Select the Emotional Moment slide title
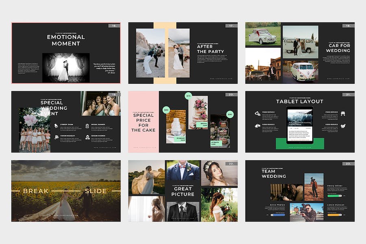 (x=66, y=40)
